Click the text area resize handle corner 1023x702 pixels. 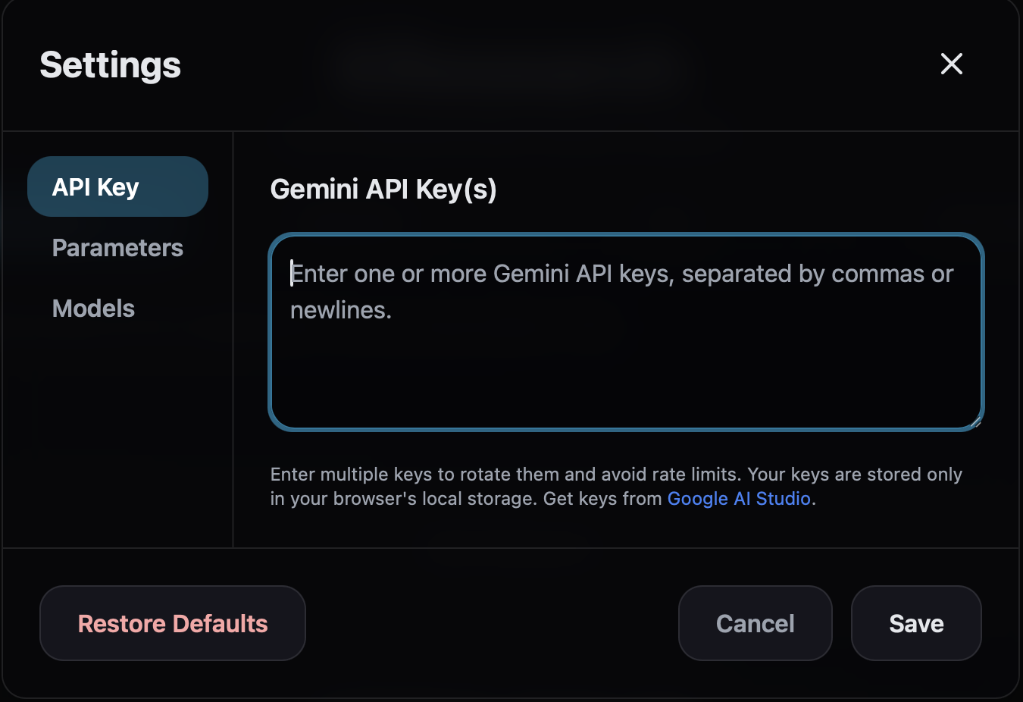pos(976,422)
